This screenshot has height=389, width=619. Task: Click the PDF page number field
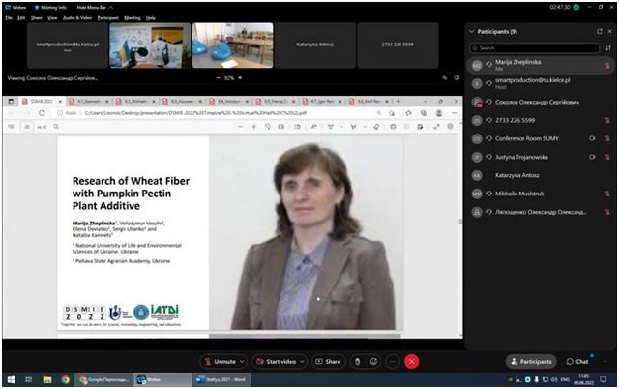(27, 127)
